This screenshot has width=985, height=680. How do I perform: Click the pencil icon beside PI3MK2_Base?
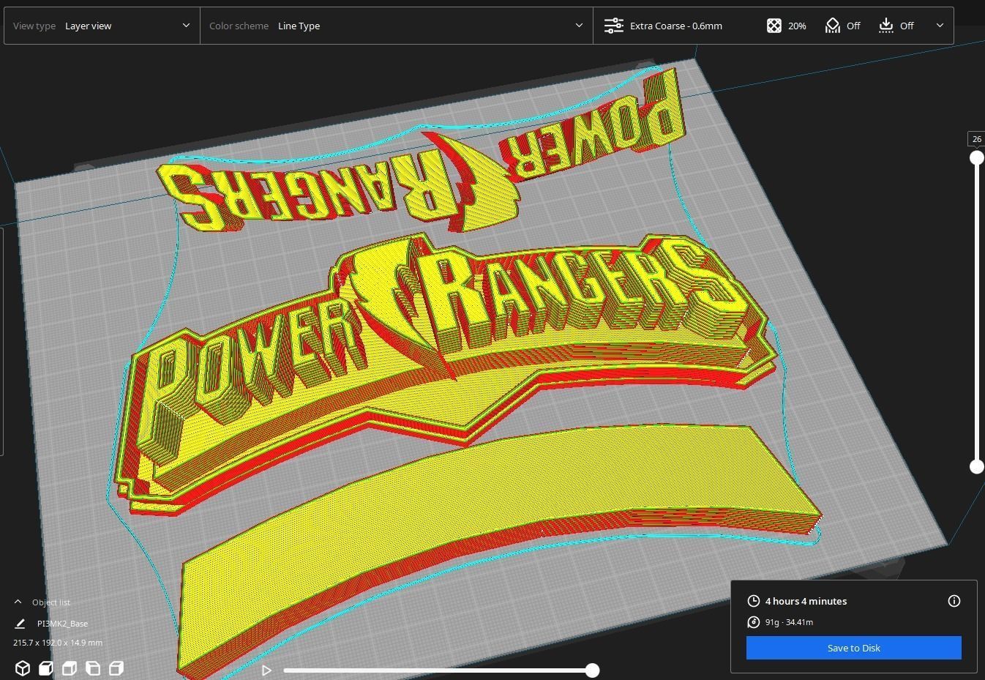tap(20, 624)
